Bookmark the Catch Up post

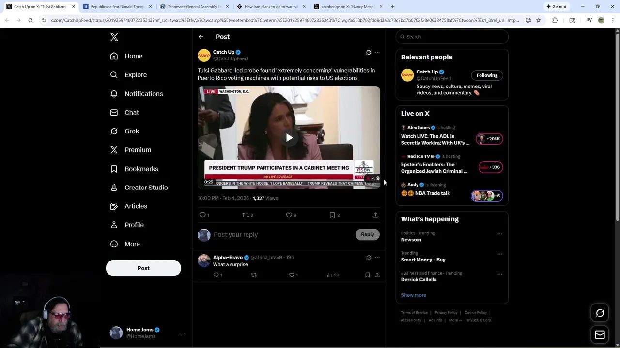coord(332,215)
